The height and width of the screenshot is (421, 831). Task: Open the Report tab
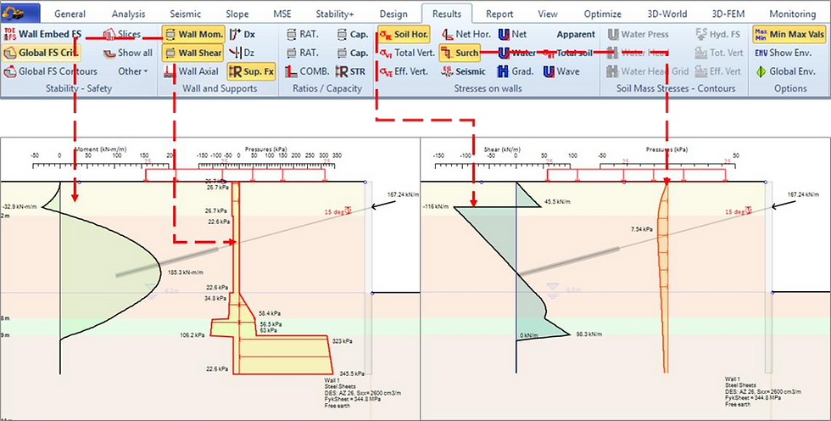(499, 14)
